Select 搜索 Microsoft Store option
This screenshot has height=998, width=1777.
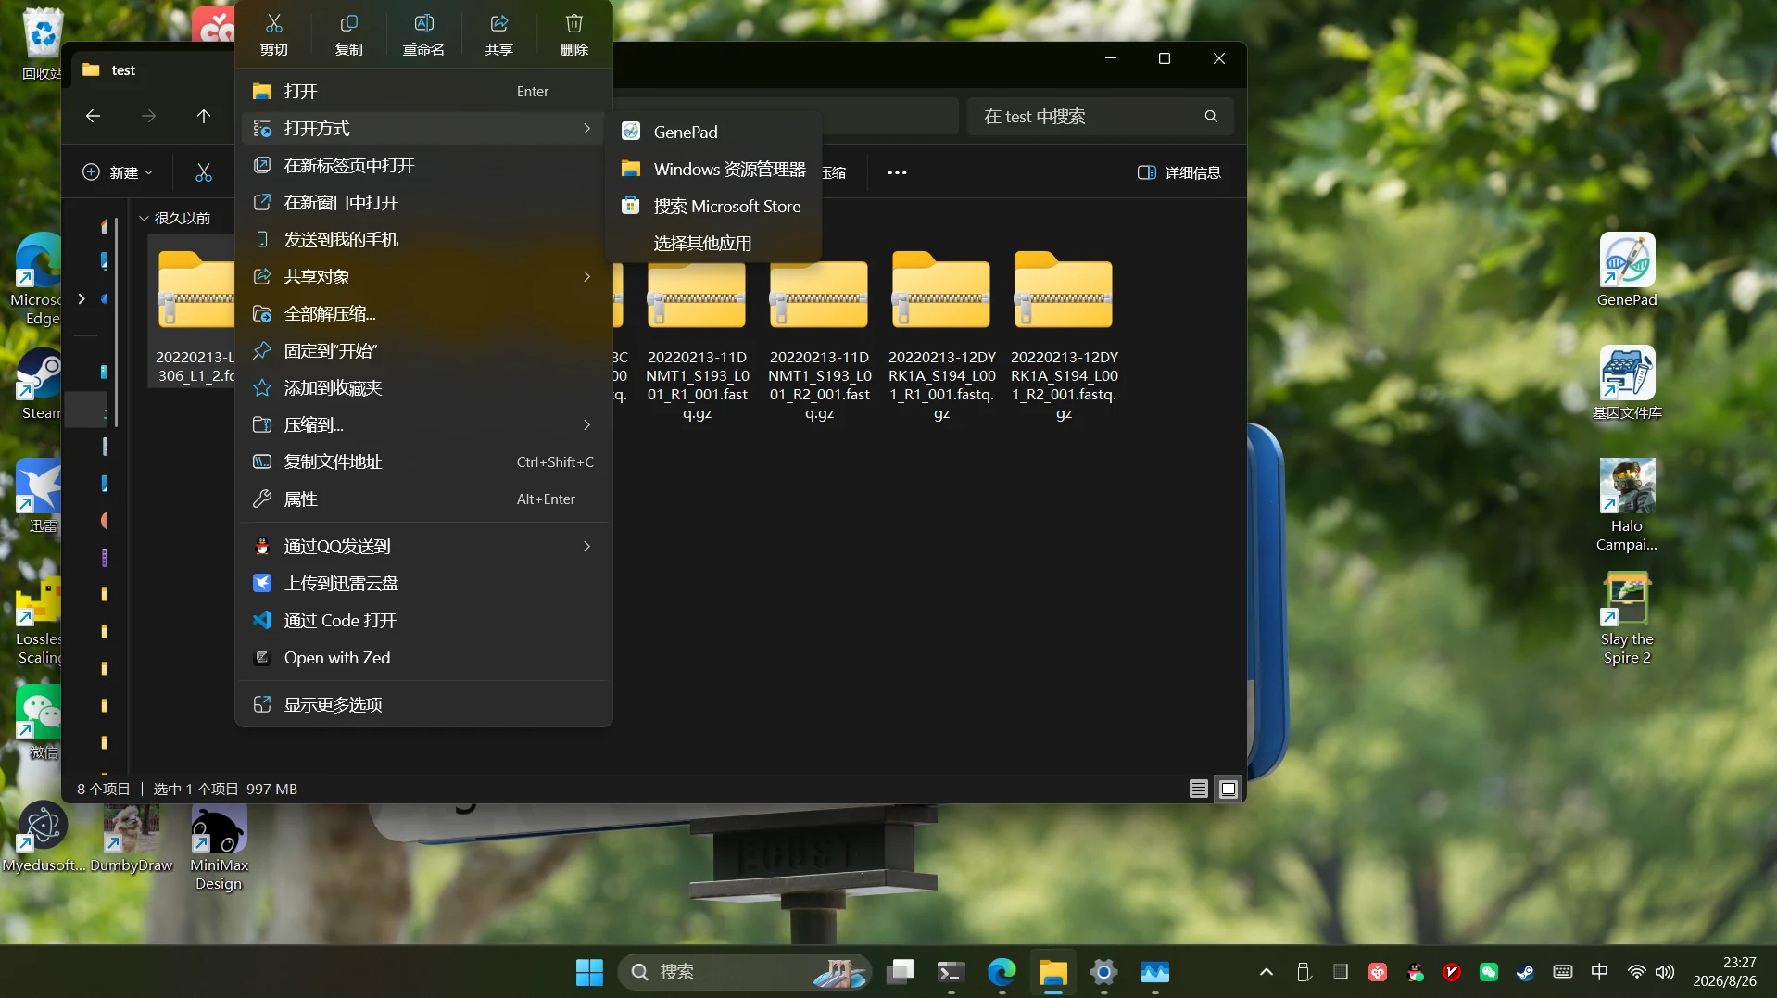click(x=713, y=206)
